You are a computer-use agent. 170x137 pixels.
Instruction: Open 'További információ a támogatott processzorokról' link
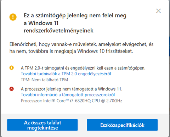(x=68, y=95)
